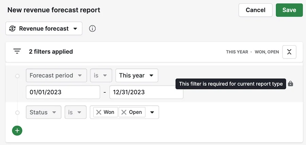Click the filter lines icon
The width and height of the screenshot is (306, 145).
17,52
